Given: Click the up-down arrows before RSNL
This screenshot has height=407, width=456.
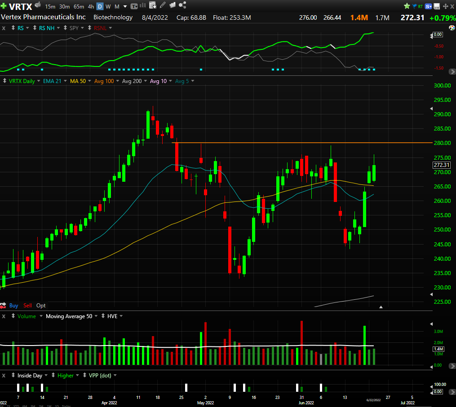Looking at the screenshot, I should pyautogui.click(x=89, y=28).
